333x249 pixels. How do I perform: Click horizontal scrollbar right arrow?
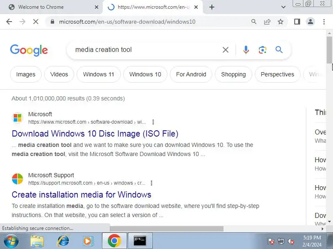(323, 229)
